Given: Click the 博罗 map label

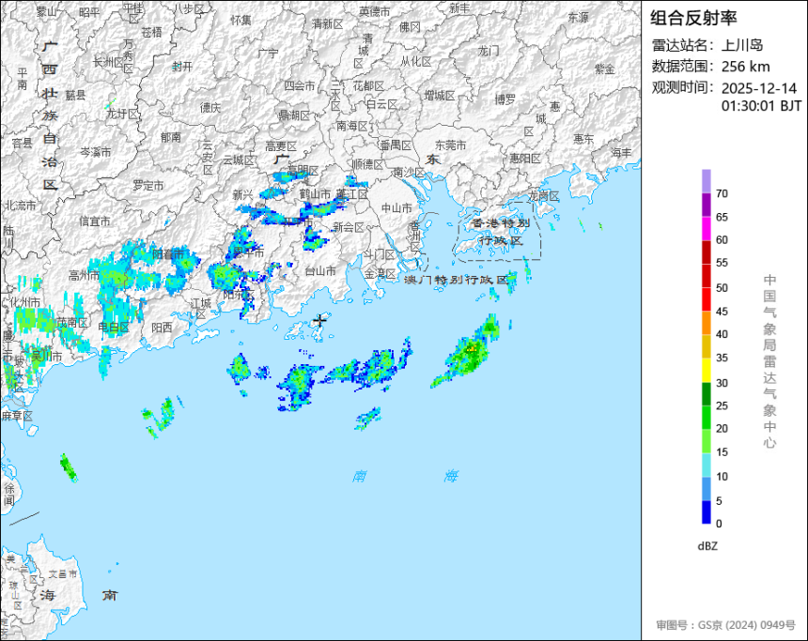Looking at the screenshot, I should [x=505, y=99].
